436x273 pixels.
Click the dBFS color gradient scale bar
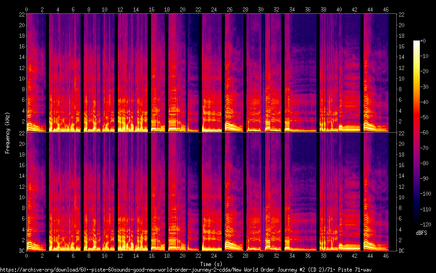click(416, 132)
